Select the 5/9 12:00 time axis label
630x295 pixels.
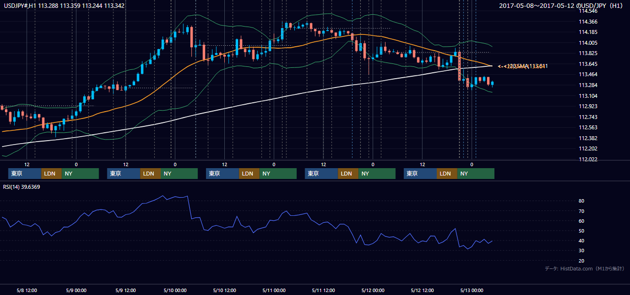pos(126,290)
